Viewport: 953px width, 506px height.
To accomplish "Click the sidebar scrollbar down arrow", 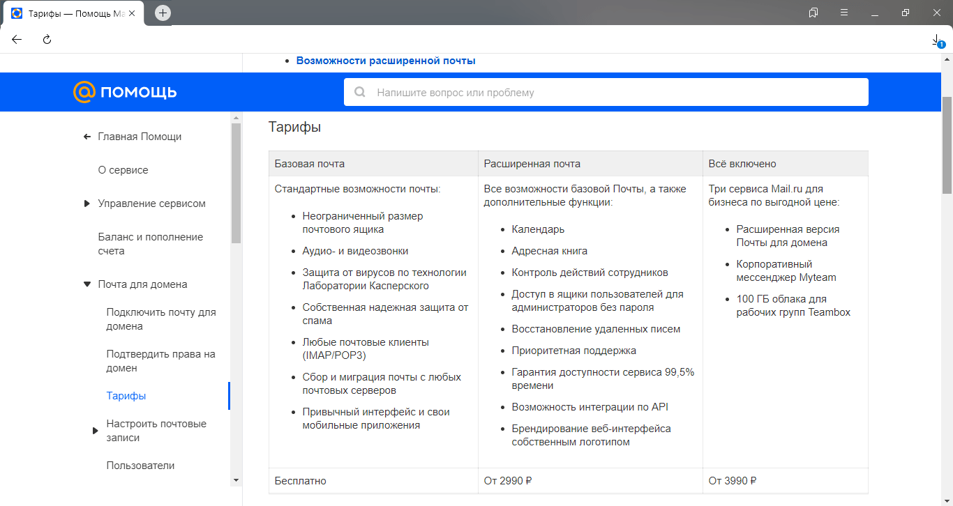I will pyautogui.click(x=236, y=480).
